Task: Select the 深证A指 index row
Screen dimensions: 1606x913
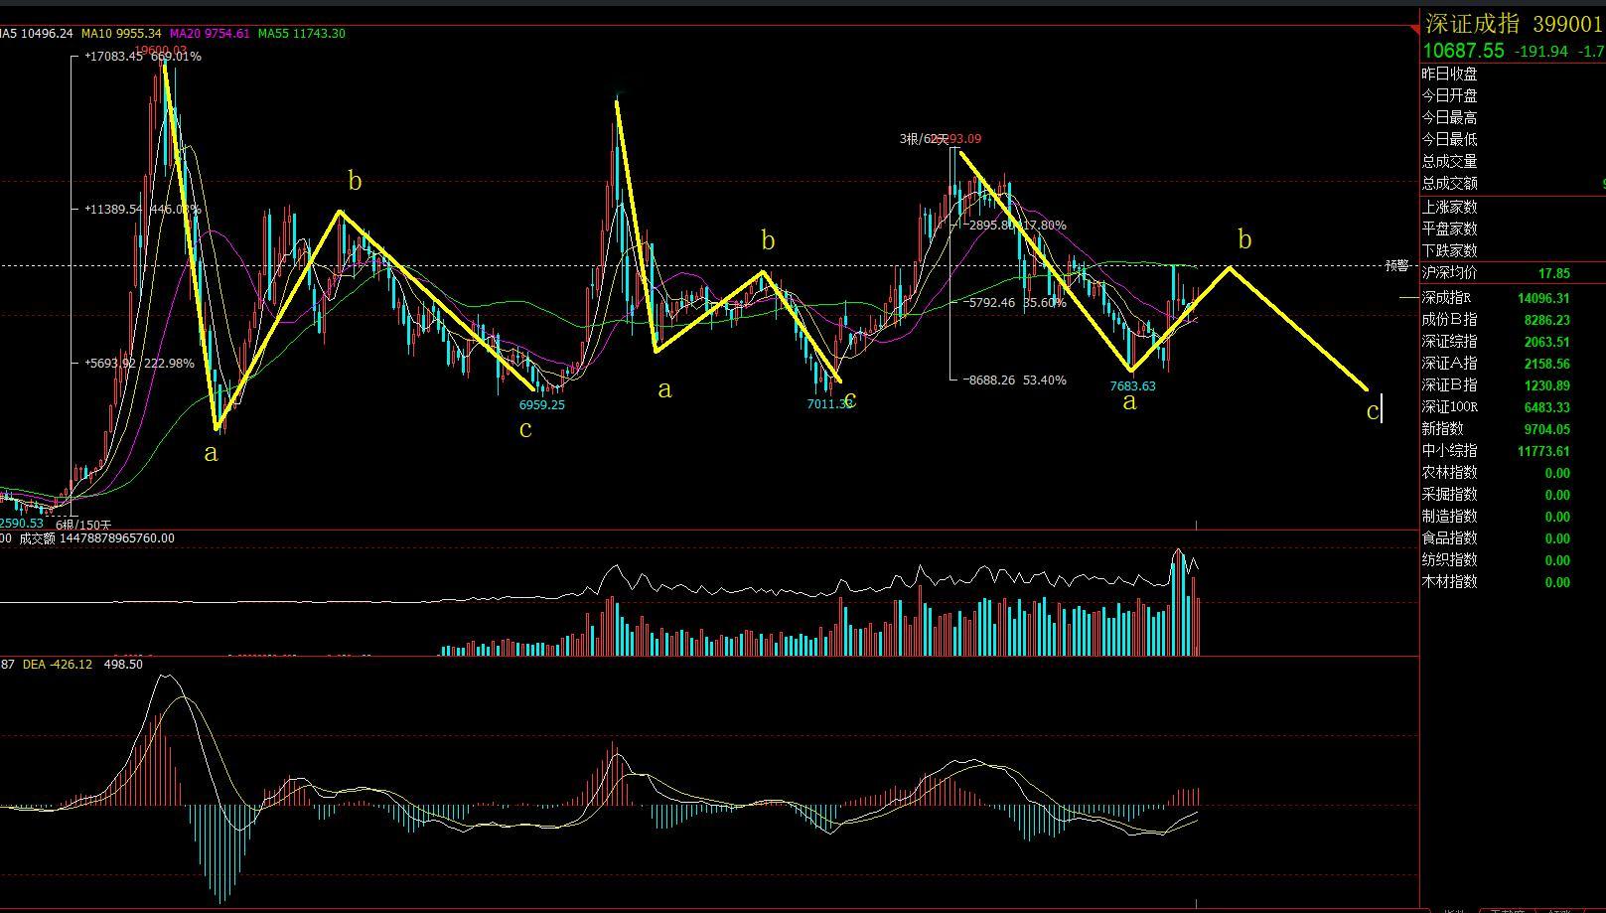Action: [1513, 364]
